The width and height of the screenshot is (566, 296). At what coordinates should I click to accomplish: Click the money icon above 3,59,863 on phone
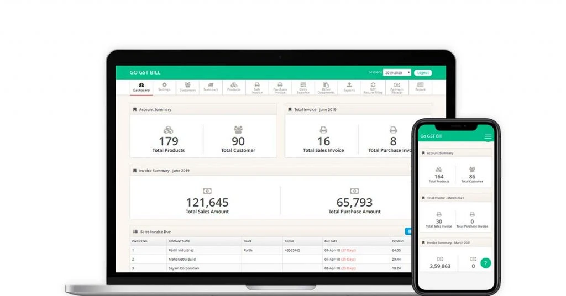point(440,259)
